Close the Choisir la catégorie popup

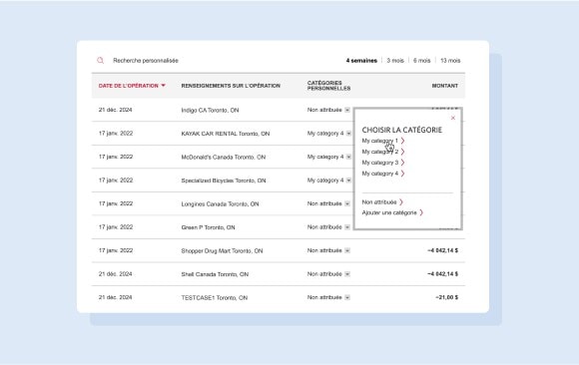point(453,118)
